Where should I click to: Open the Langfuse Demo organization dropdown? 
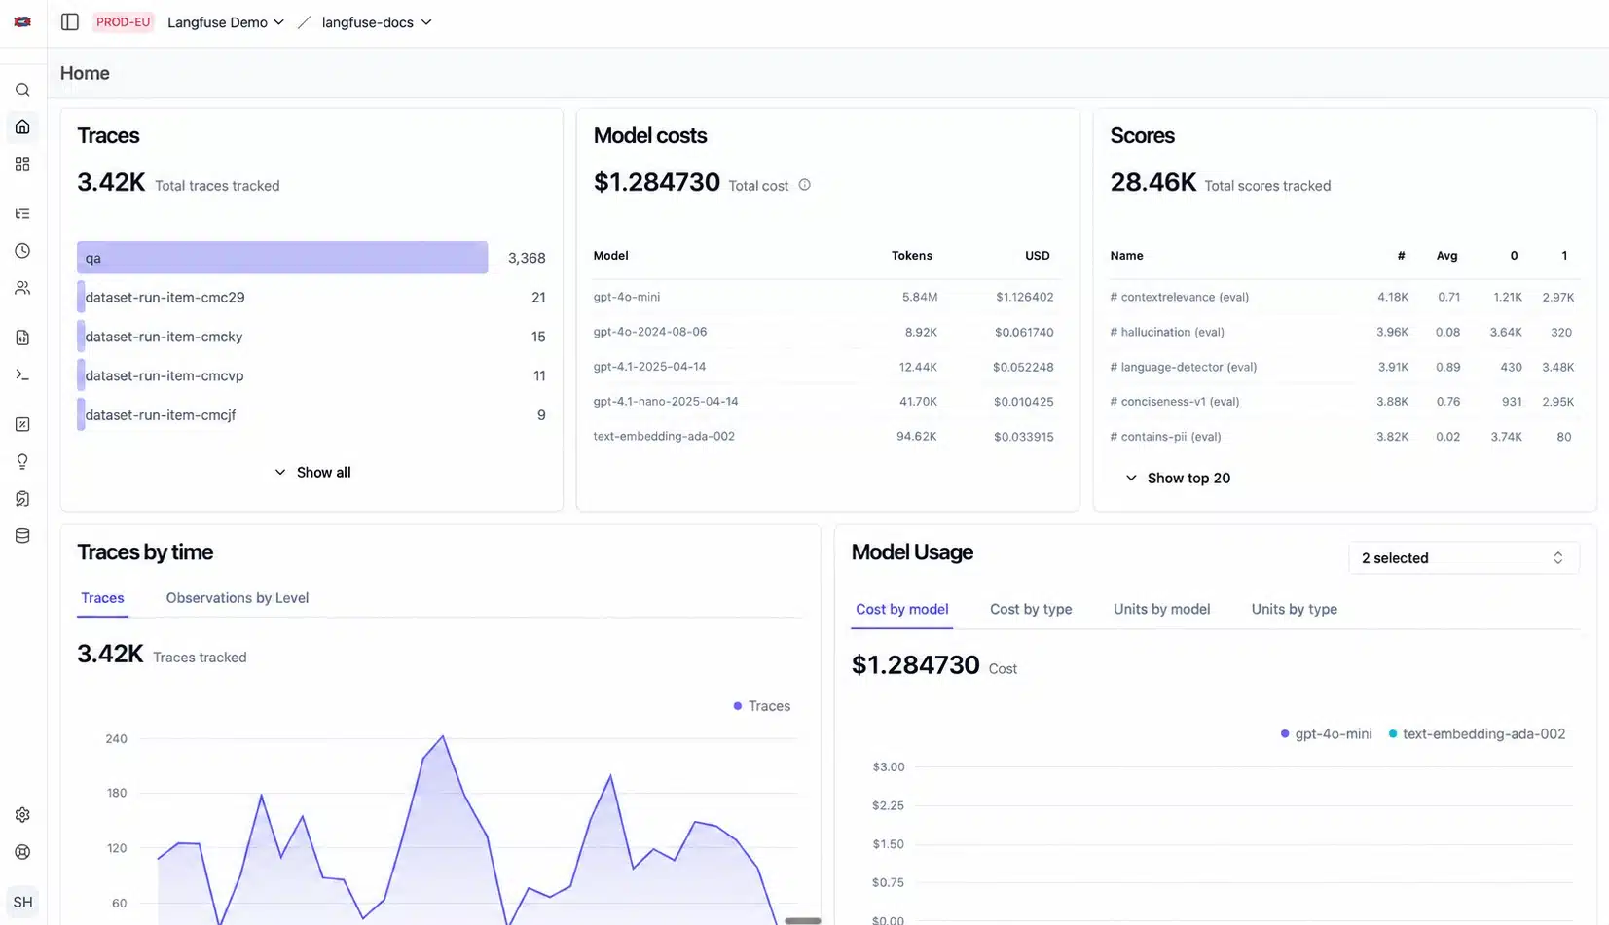coord(226,21)
